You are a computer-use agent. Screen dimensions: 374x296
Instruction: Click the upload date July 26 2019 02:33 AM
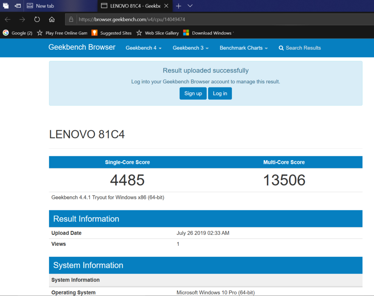[203, 233]
